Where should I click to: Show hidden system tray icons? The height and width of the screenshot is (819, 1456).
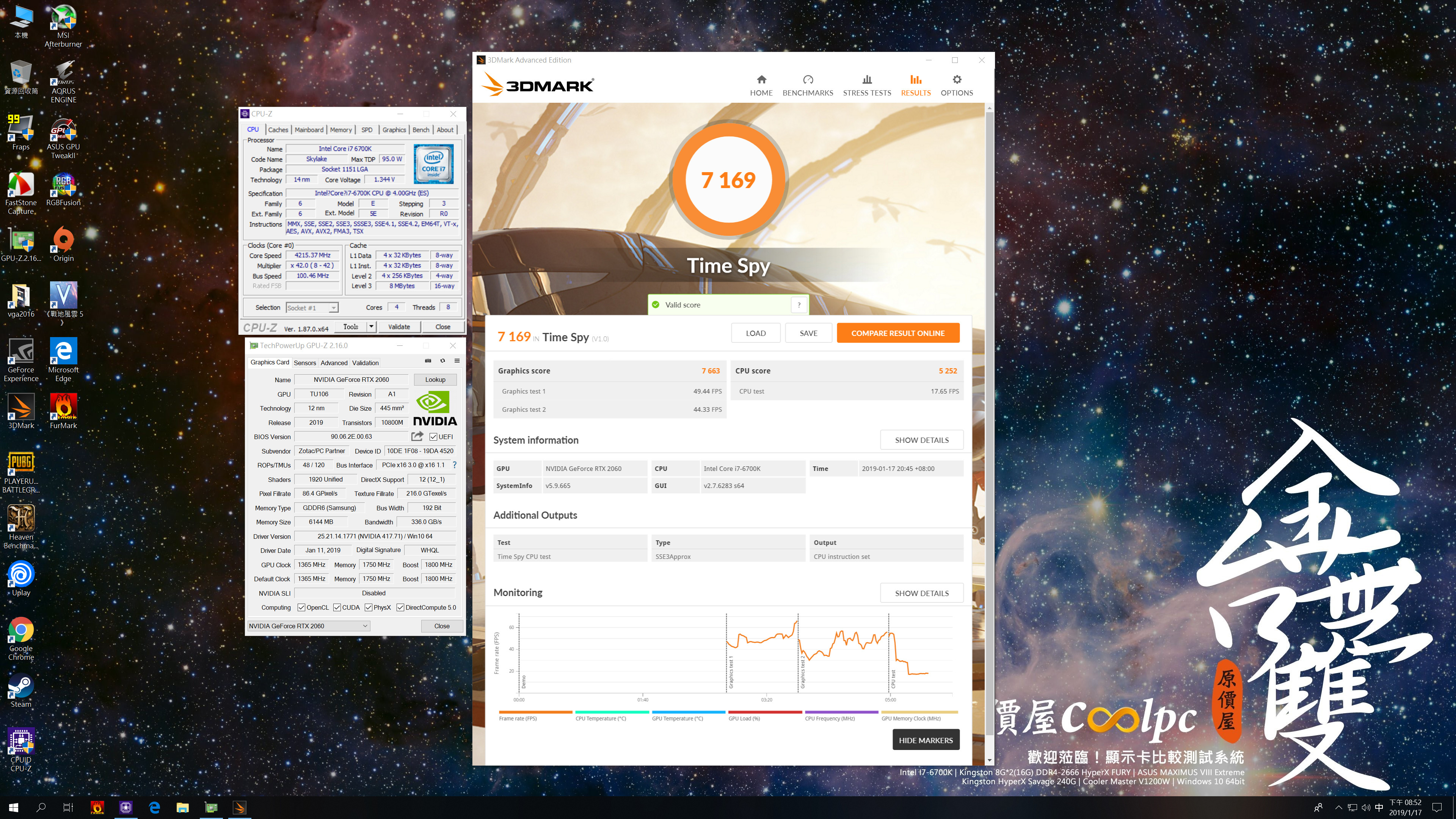[x=1338, y=808]
